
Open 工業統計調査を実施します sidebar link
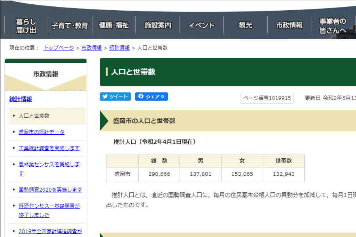click(x=49, y=148)
